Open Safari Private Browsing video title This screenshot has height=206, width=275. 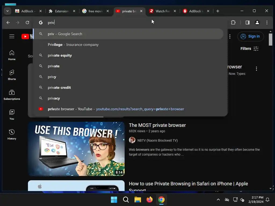coord(188,187)
